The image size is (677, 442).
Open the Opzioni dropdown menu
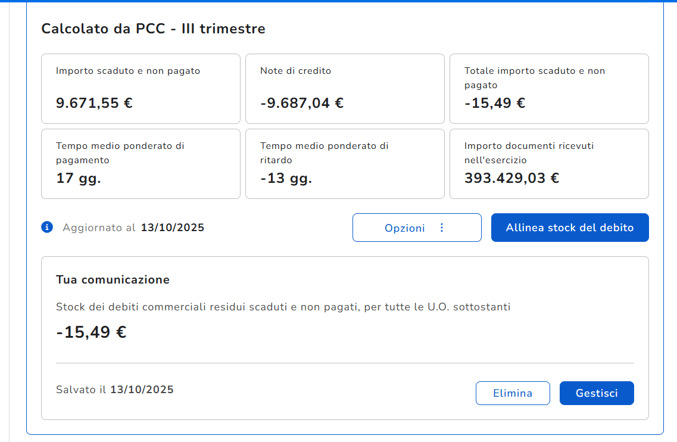click(416, 228)
